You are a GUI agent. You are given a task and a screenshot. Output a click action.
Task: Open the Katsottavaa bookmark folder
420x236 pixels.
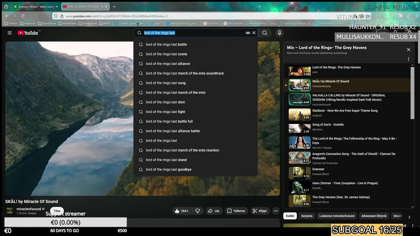tap(47, 24)
